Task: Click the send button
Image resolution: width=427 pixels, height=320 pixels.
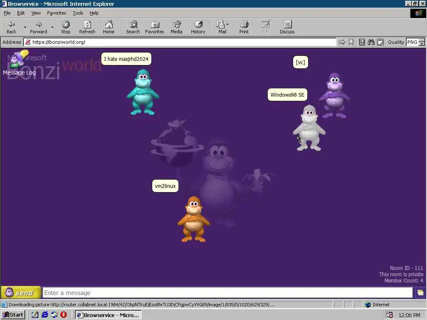Action: tap(21, 292)
